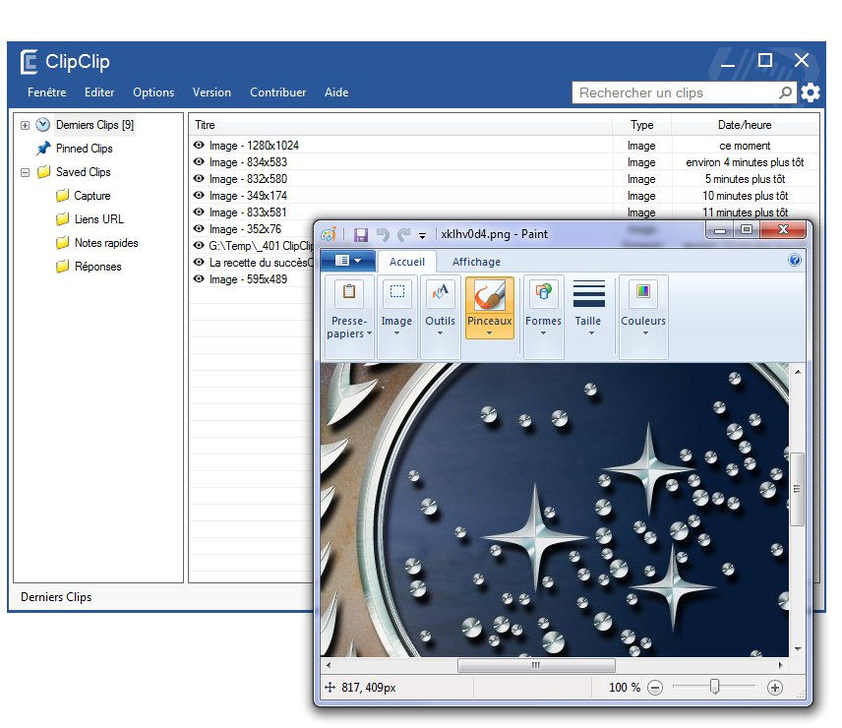Expand the Formes dropdown arrow in Paint
The image size is (842, 728).
coord(543,334)
